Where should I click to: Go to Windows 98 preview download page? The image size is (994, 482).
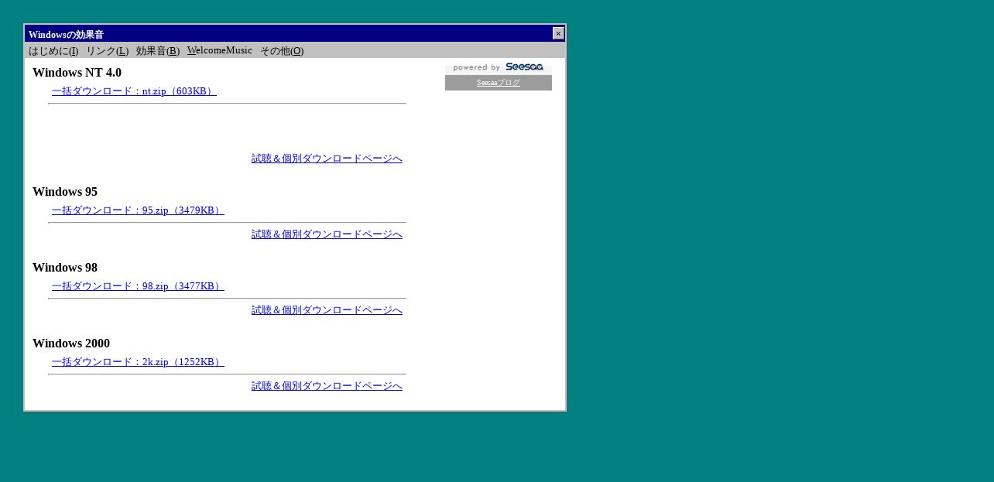[327, 310]
